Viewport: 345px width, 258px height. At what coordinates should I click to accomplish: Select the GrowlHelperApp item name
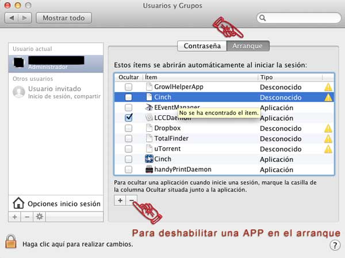[179, 87]
